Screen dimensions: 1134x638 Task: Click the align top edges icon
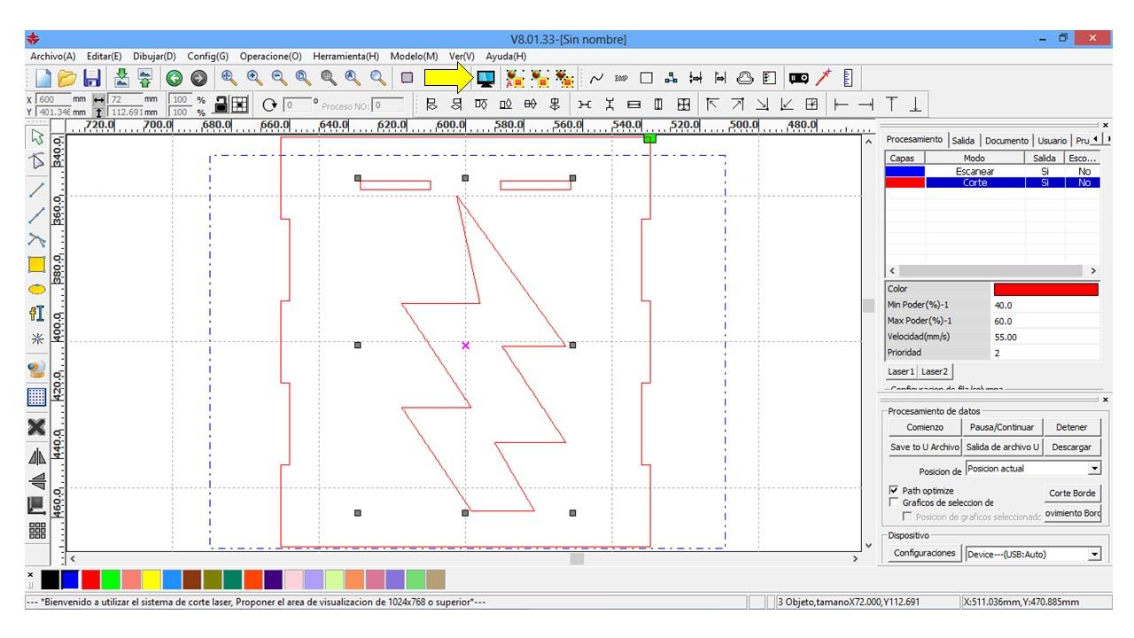(481, 105)
